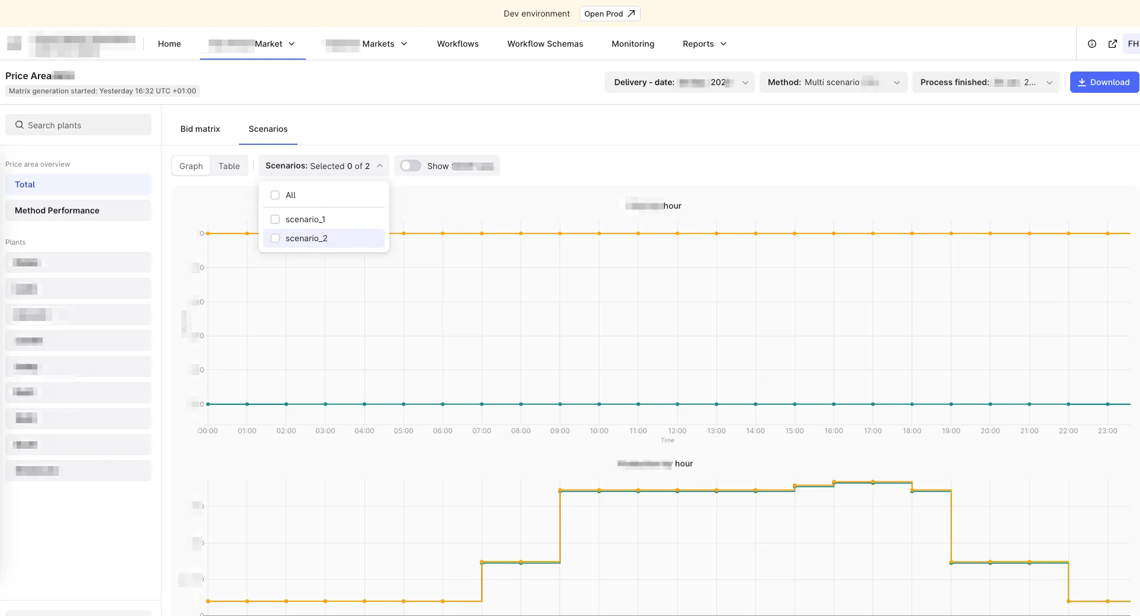Image resolution: width=1140 pixels, height=616 pixels.
Task: Collapse the Scenarios selection dropdown
Action: point(324,166)
